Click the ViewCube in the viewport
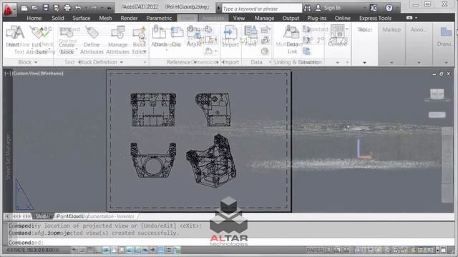Screen dimensions: 458x257 [437, 94]
